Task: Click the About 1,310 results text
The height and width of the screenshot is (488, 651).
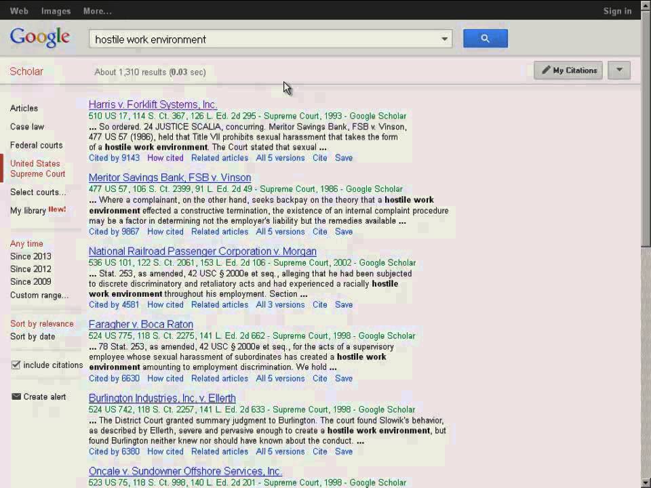Action: click(x=150, y=72)
